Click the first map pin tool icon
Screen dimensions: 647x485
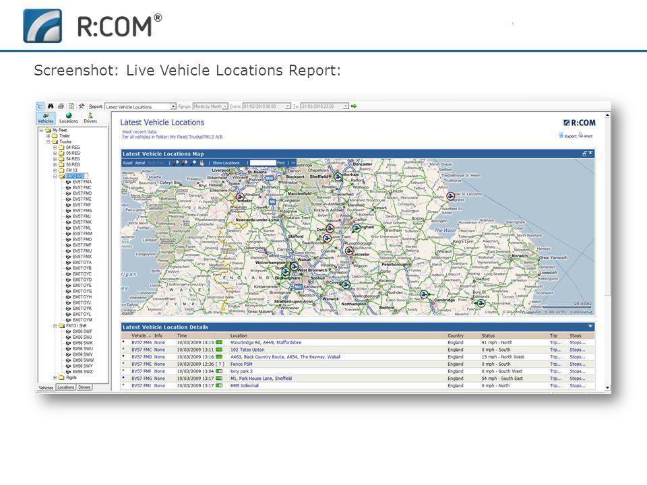[176, 163]
